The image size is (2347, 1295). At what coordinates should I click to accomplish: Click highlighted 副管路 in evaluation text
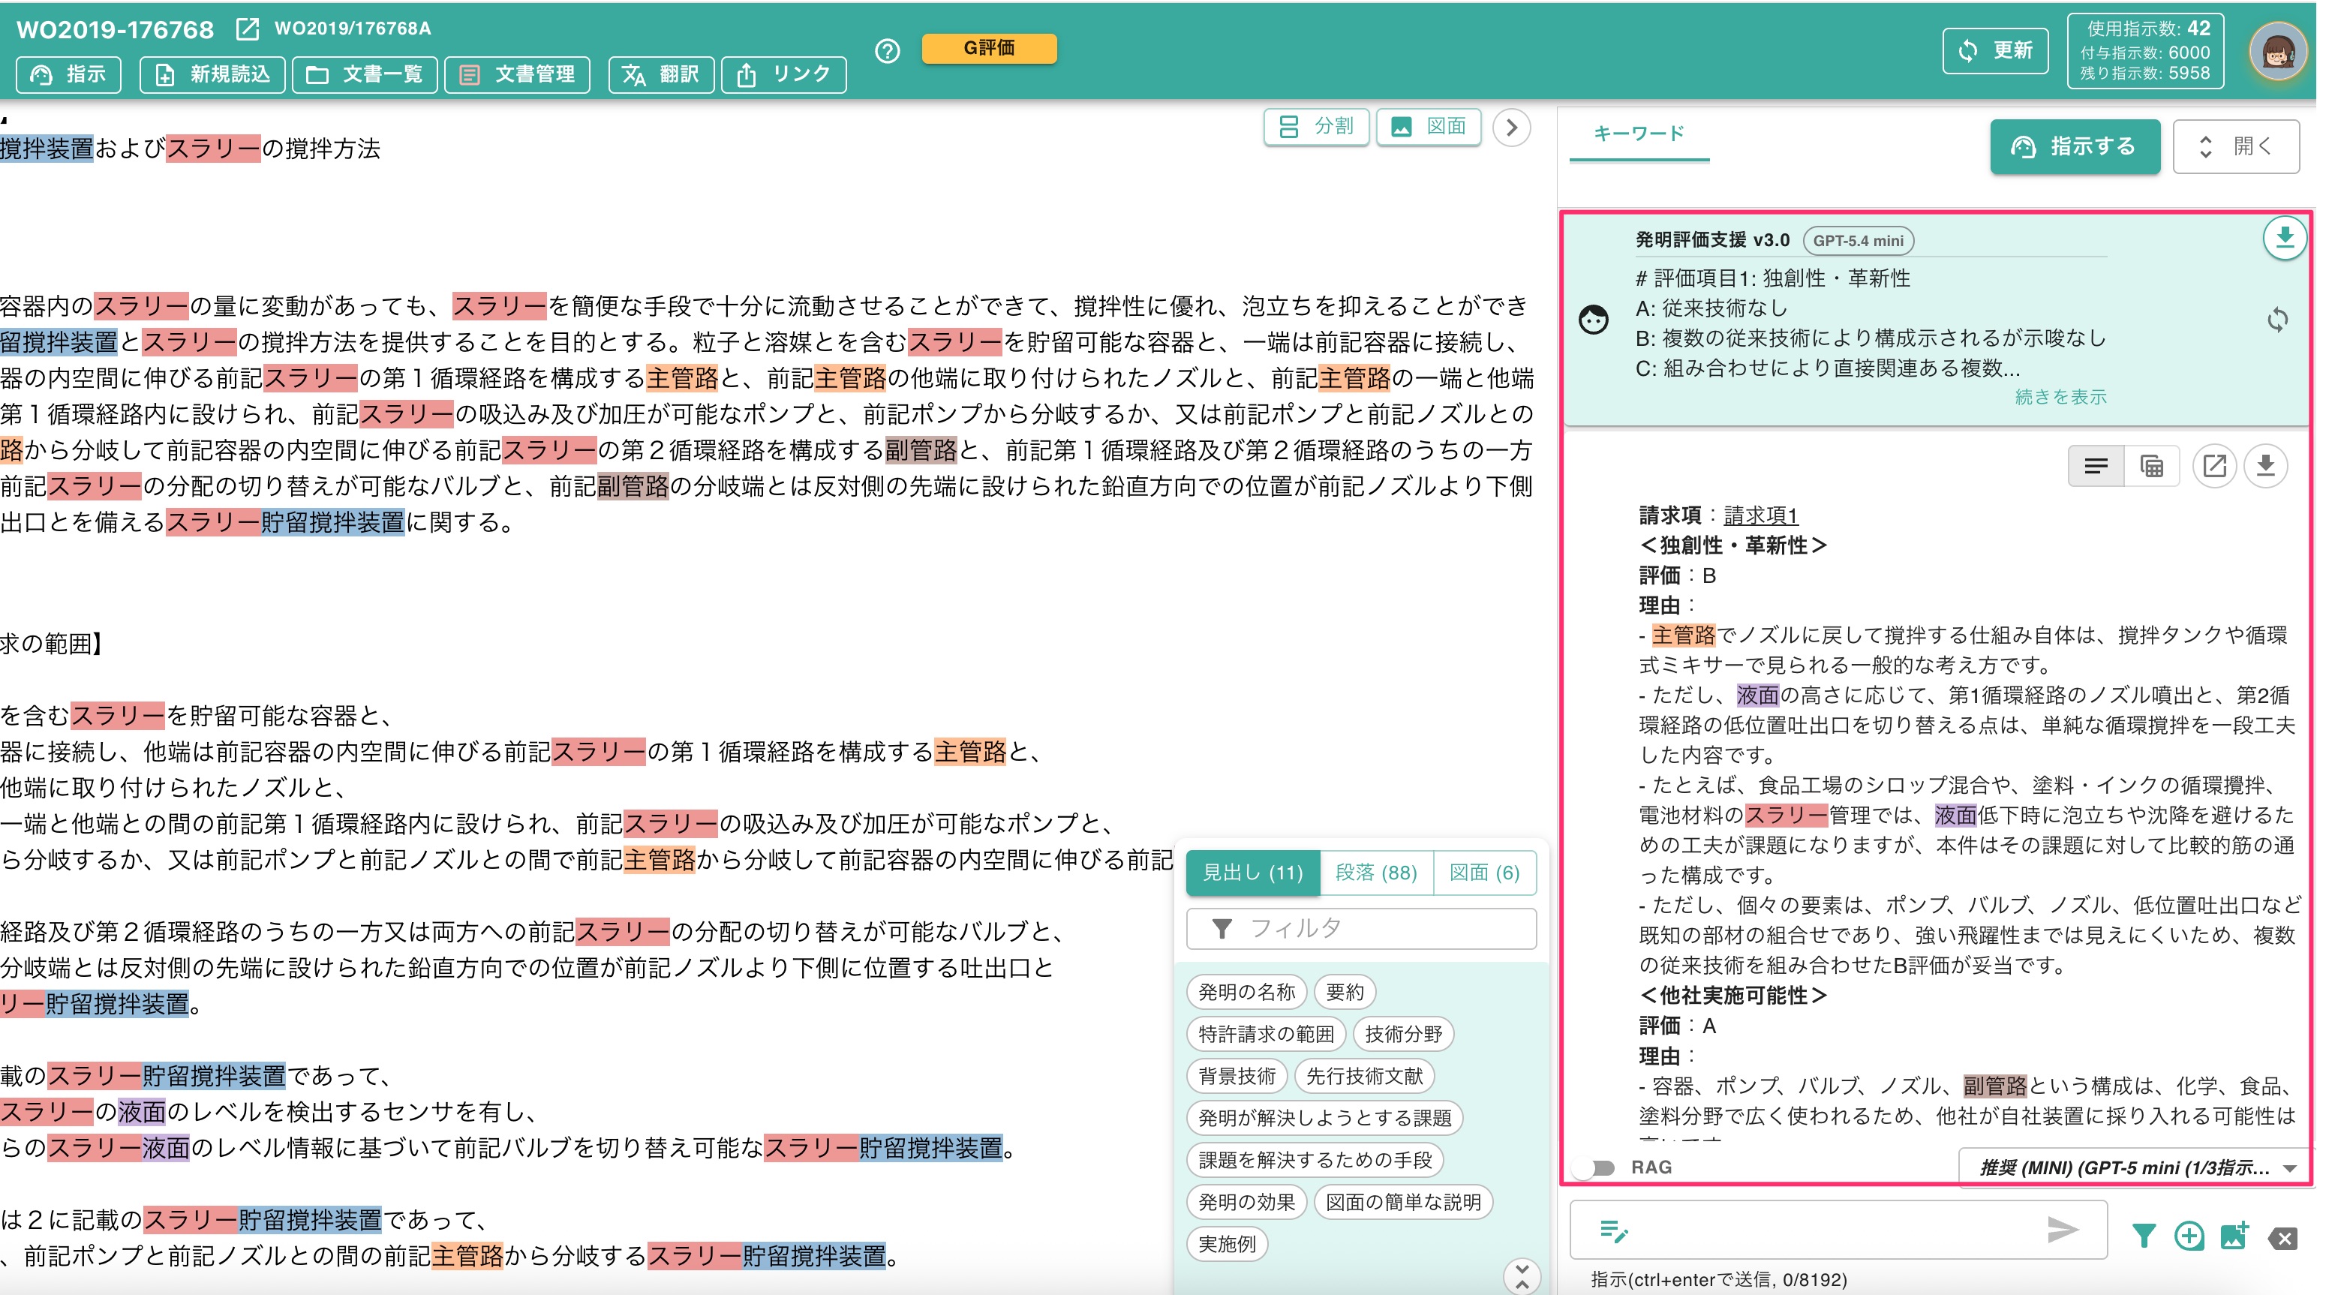(1994, 1086)
